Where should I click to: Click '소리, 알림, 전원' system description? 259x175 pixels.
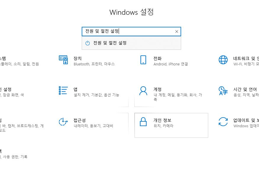click(26, 64)
